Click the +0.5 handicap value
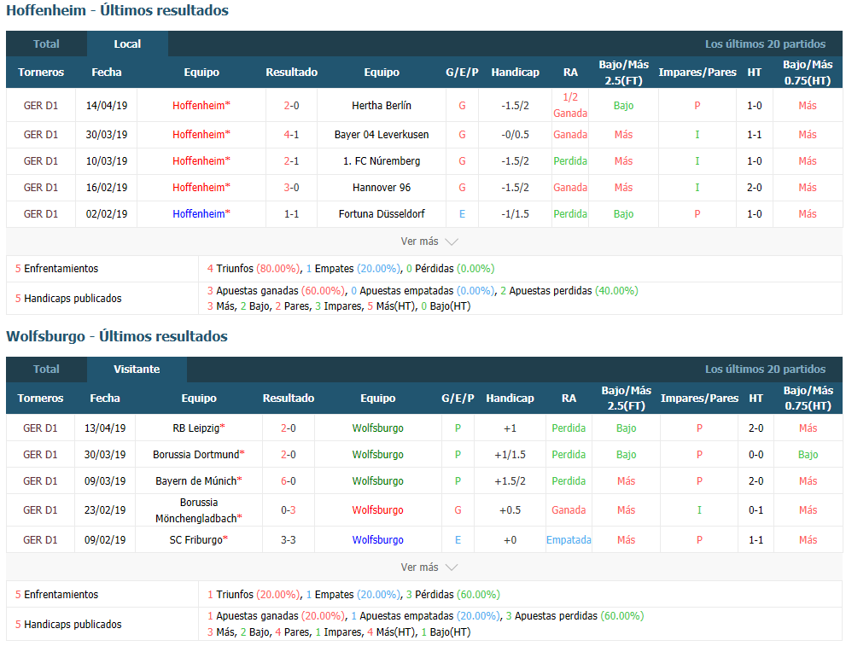 510,510
